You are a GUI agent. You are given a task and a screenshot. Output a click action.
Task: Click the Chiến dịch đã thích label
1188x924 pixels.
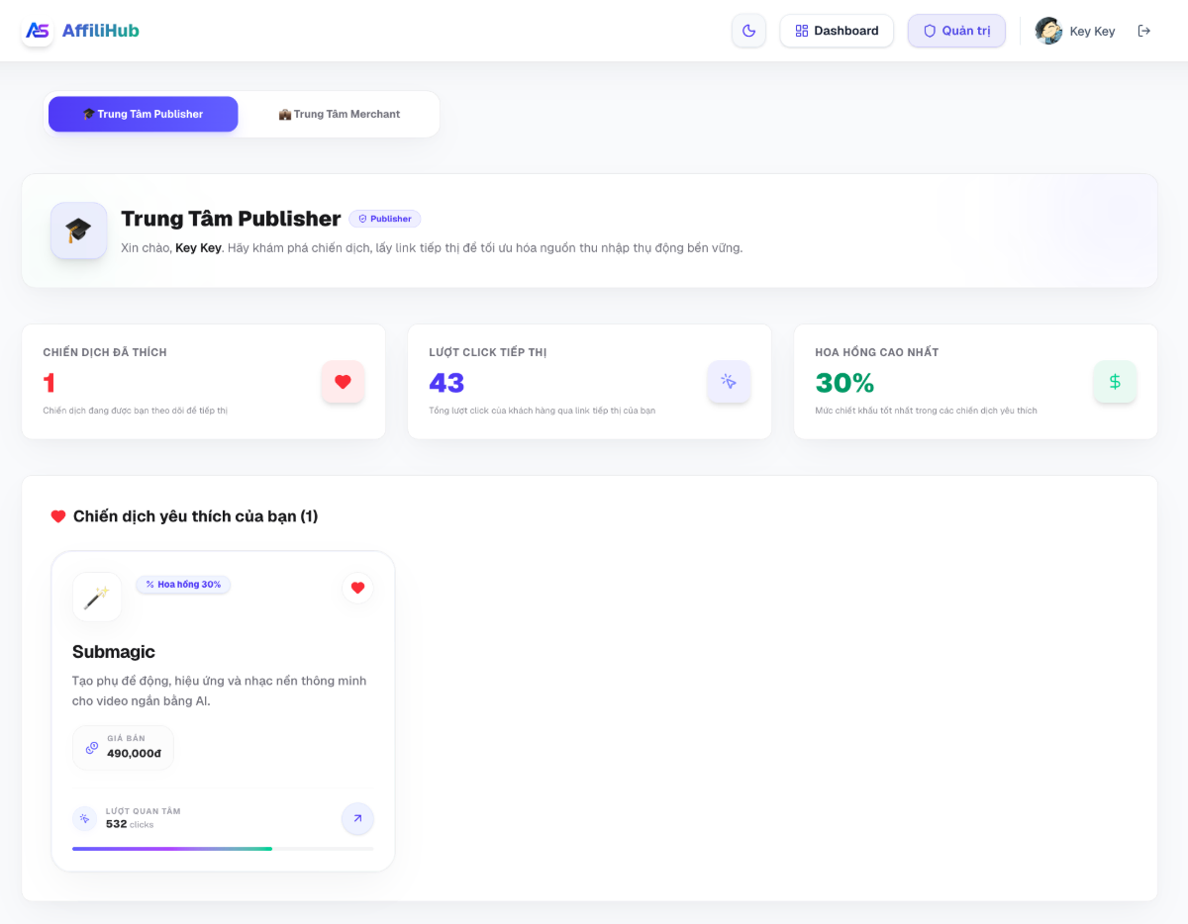pyautogui.click(x=105, y=352)
